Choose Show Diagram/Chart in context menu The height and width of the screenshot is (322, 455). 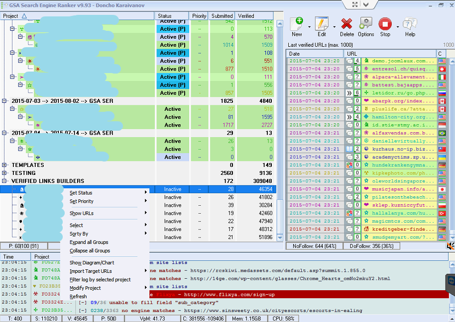[x=92, y=263]
